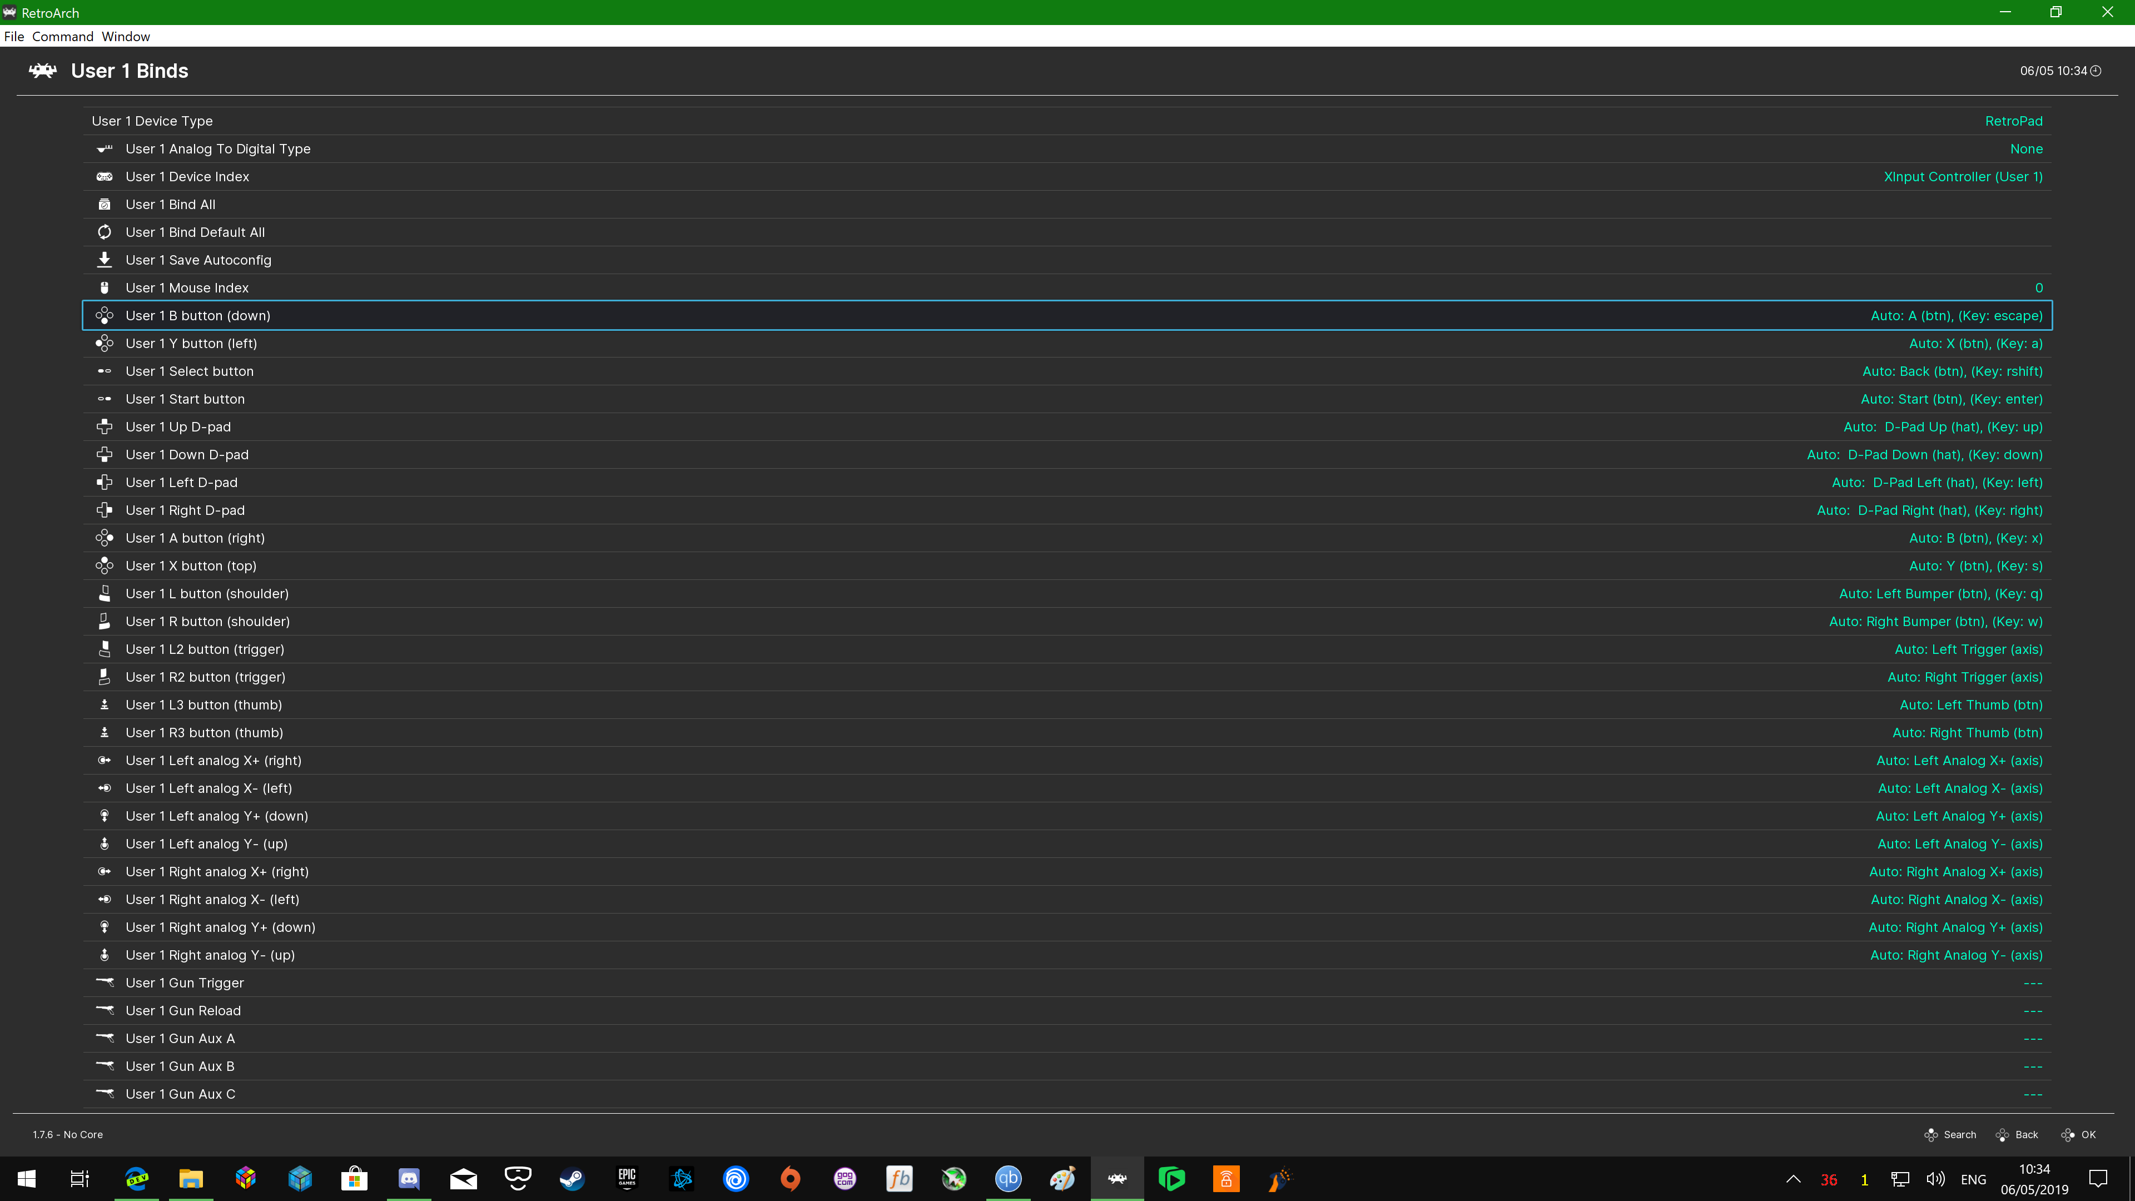Select User 1 Bind All
The image size is (2135, 1201).
[1067, 205]
